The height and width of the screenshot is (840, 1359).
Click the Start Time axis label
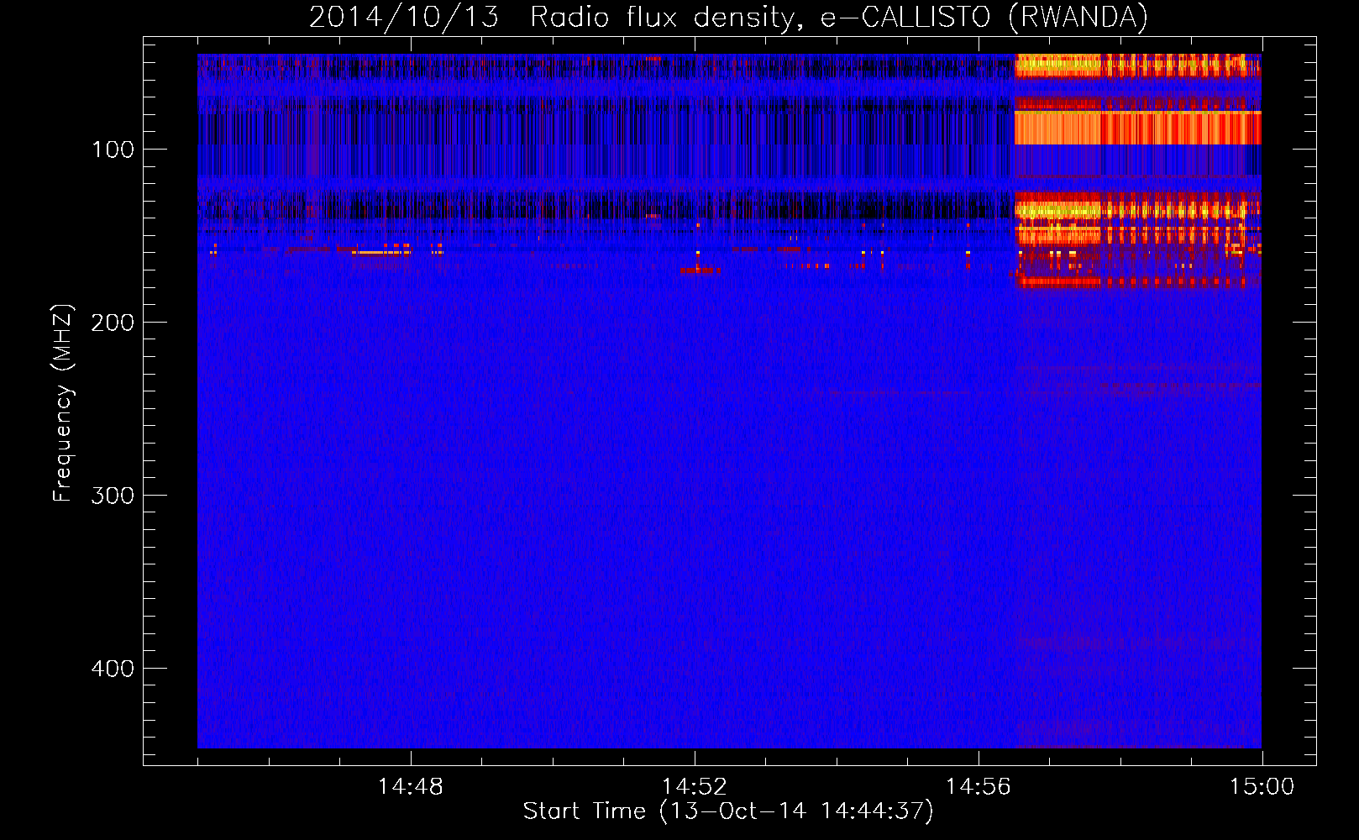pos(728,811)
